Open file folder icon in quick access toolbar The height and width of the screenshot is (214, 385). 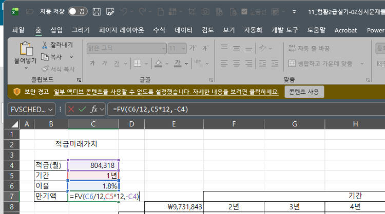(x=30, y=11)
